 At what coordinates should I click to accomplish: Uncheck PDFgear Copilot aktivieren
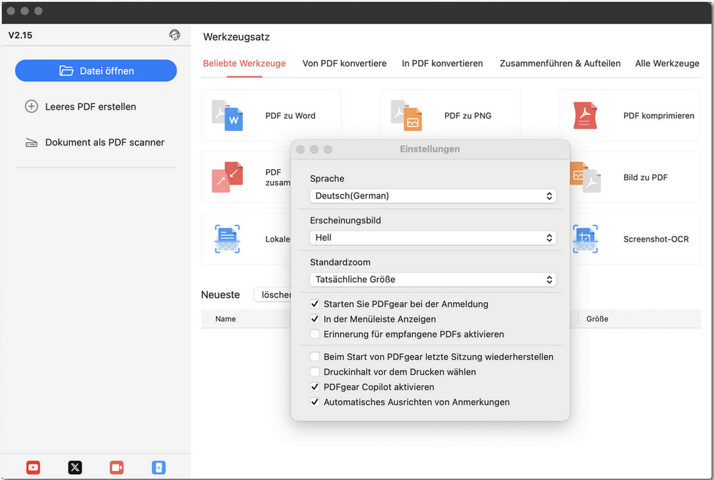(315, 387)
